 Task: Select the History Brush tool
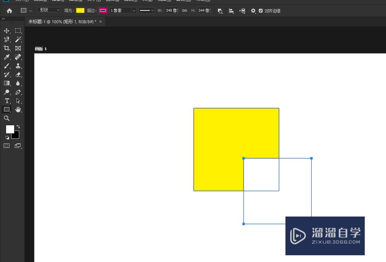(7, 74)
